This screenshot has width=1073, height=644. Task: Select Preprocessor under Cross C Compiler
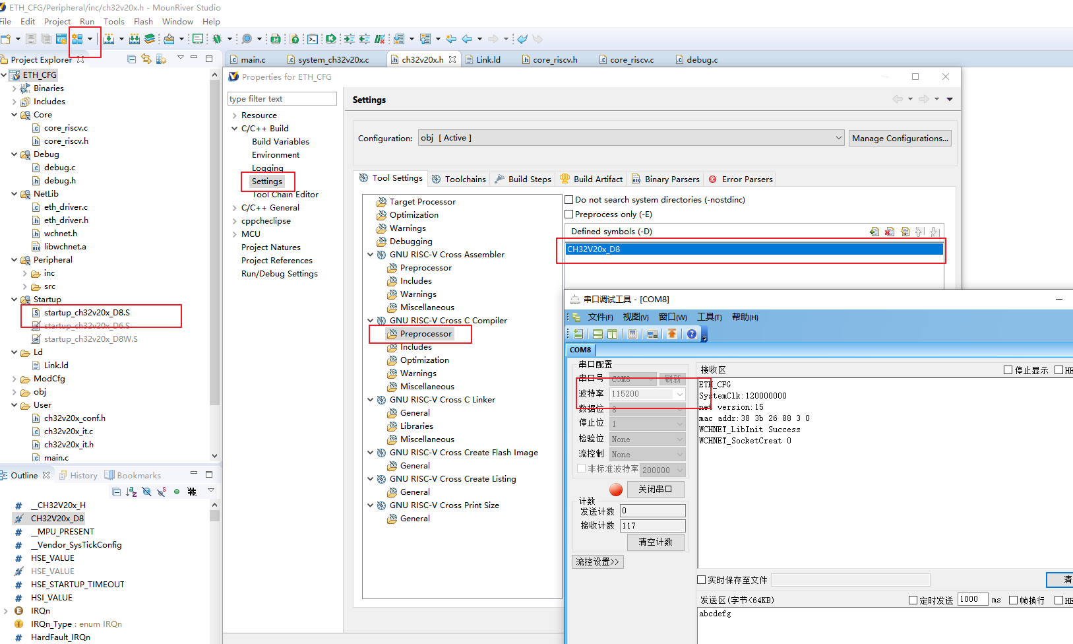(x=425, y=334)
